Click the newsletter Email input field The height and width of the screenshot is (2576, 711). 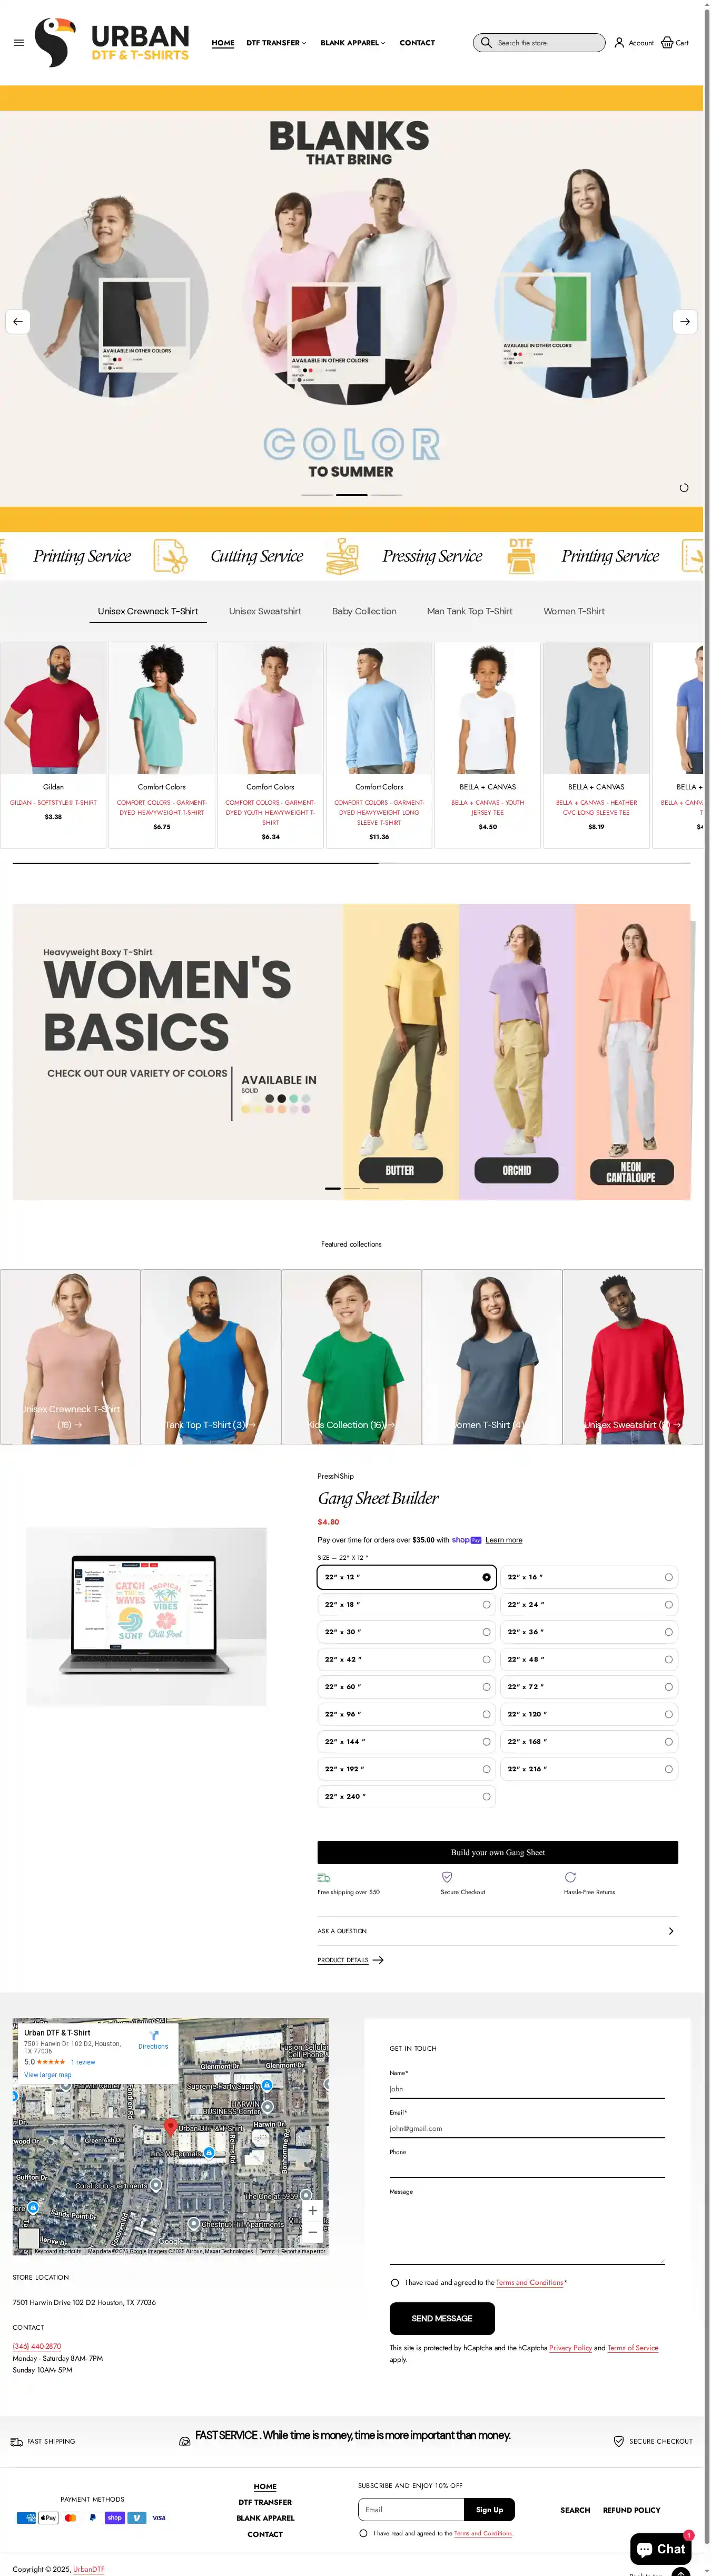[410, 2509]
